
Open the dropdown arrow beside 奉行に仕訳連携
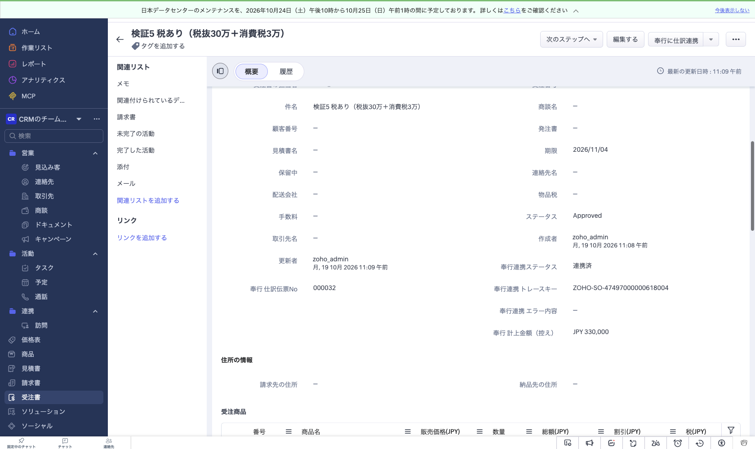(711, 40)
